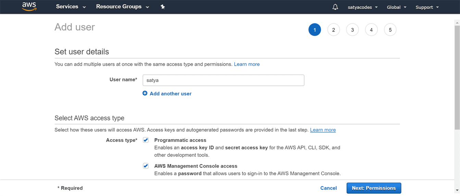Go to step 2 circle
The height and width of the screenshot is (196, 460).
click(333, 30)
